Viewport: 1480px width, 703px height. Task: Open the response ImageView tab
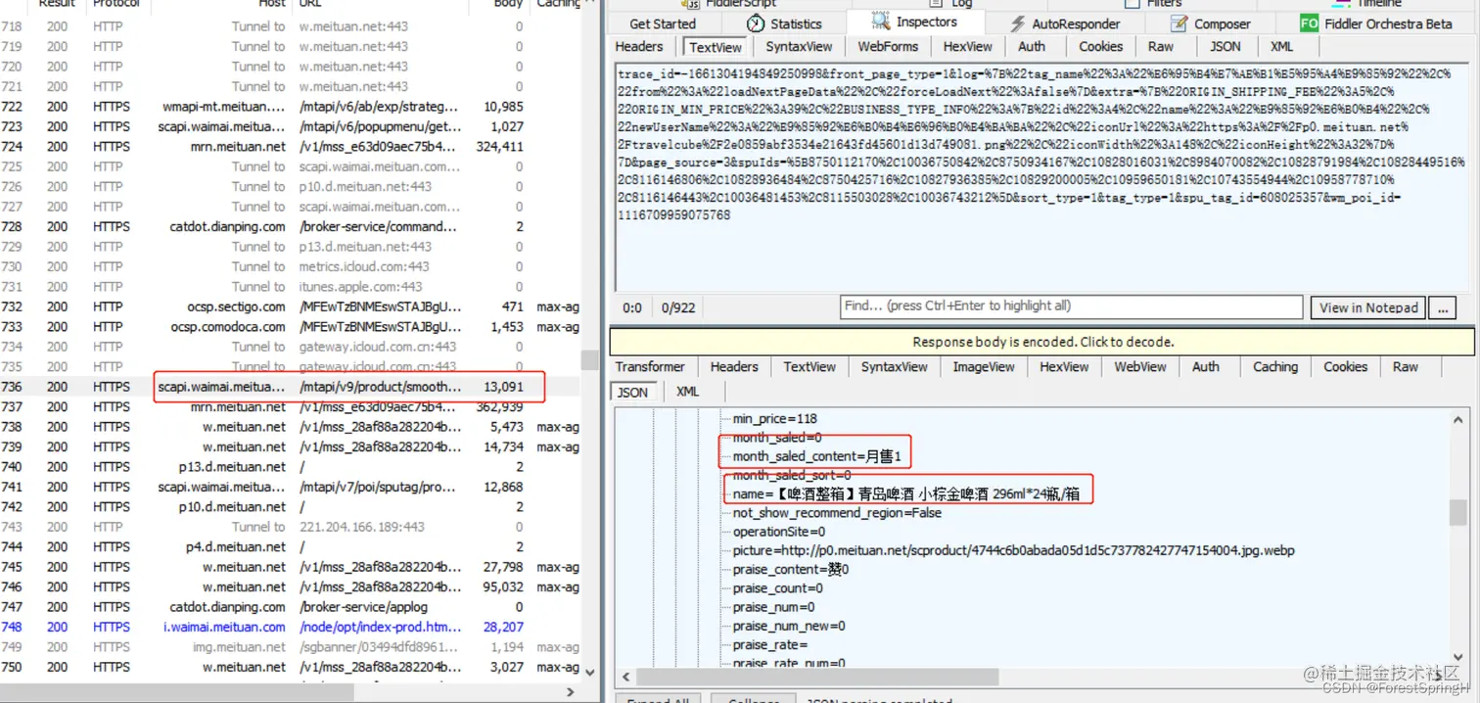click(983, 366)
